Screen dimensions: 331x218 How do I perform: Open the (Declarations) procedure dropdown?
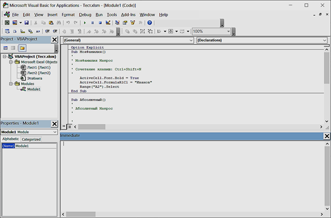tap(262, 40)
